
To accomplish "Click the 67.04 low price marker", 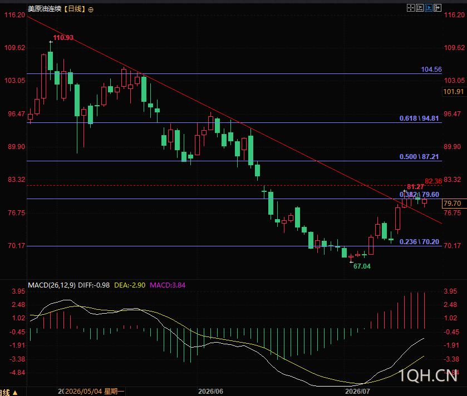I will coord(362,266).
